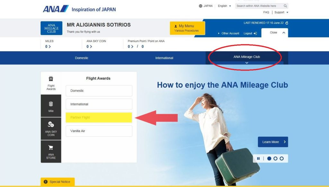Select the third slideshow dot
The image size is (329, 187).
point(281,158)
